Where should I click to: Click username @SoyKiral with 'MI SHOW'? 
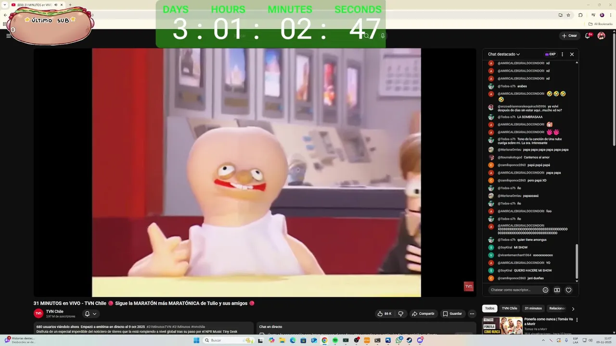point(505,247)
